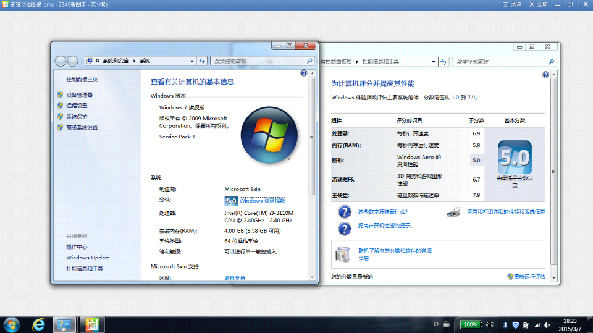Click the tray battery-with-plug power icon
Screen dimensions: 593x333
point(526,325)
